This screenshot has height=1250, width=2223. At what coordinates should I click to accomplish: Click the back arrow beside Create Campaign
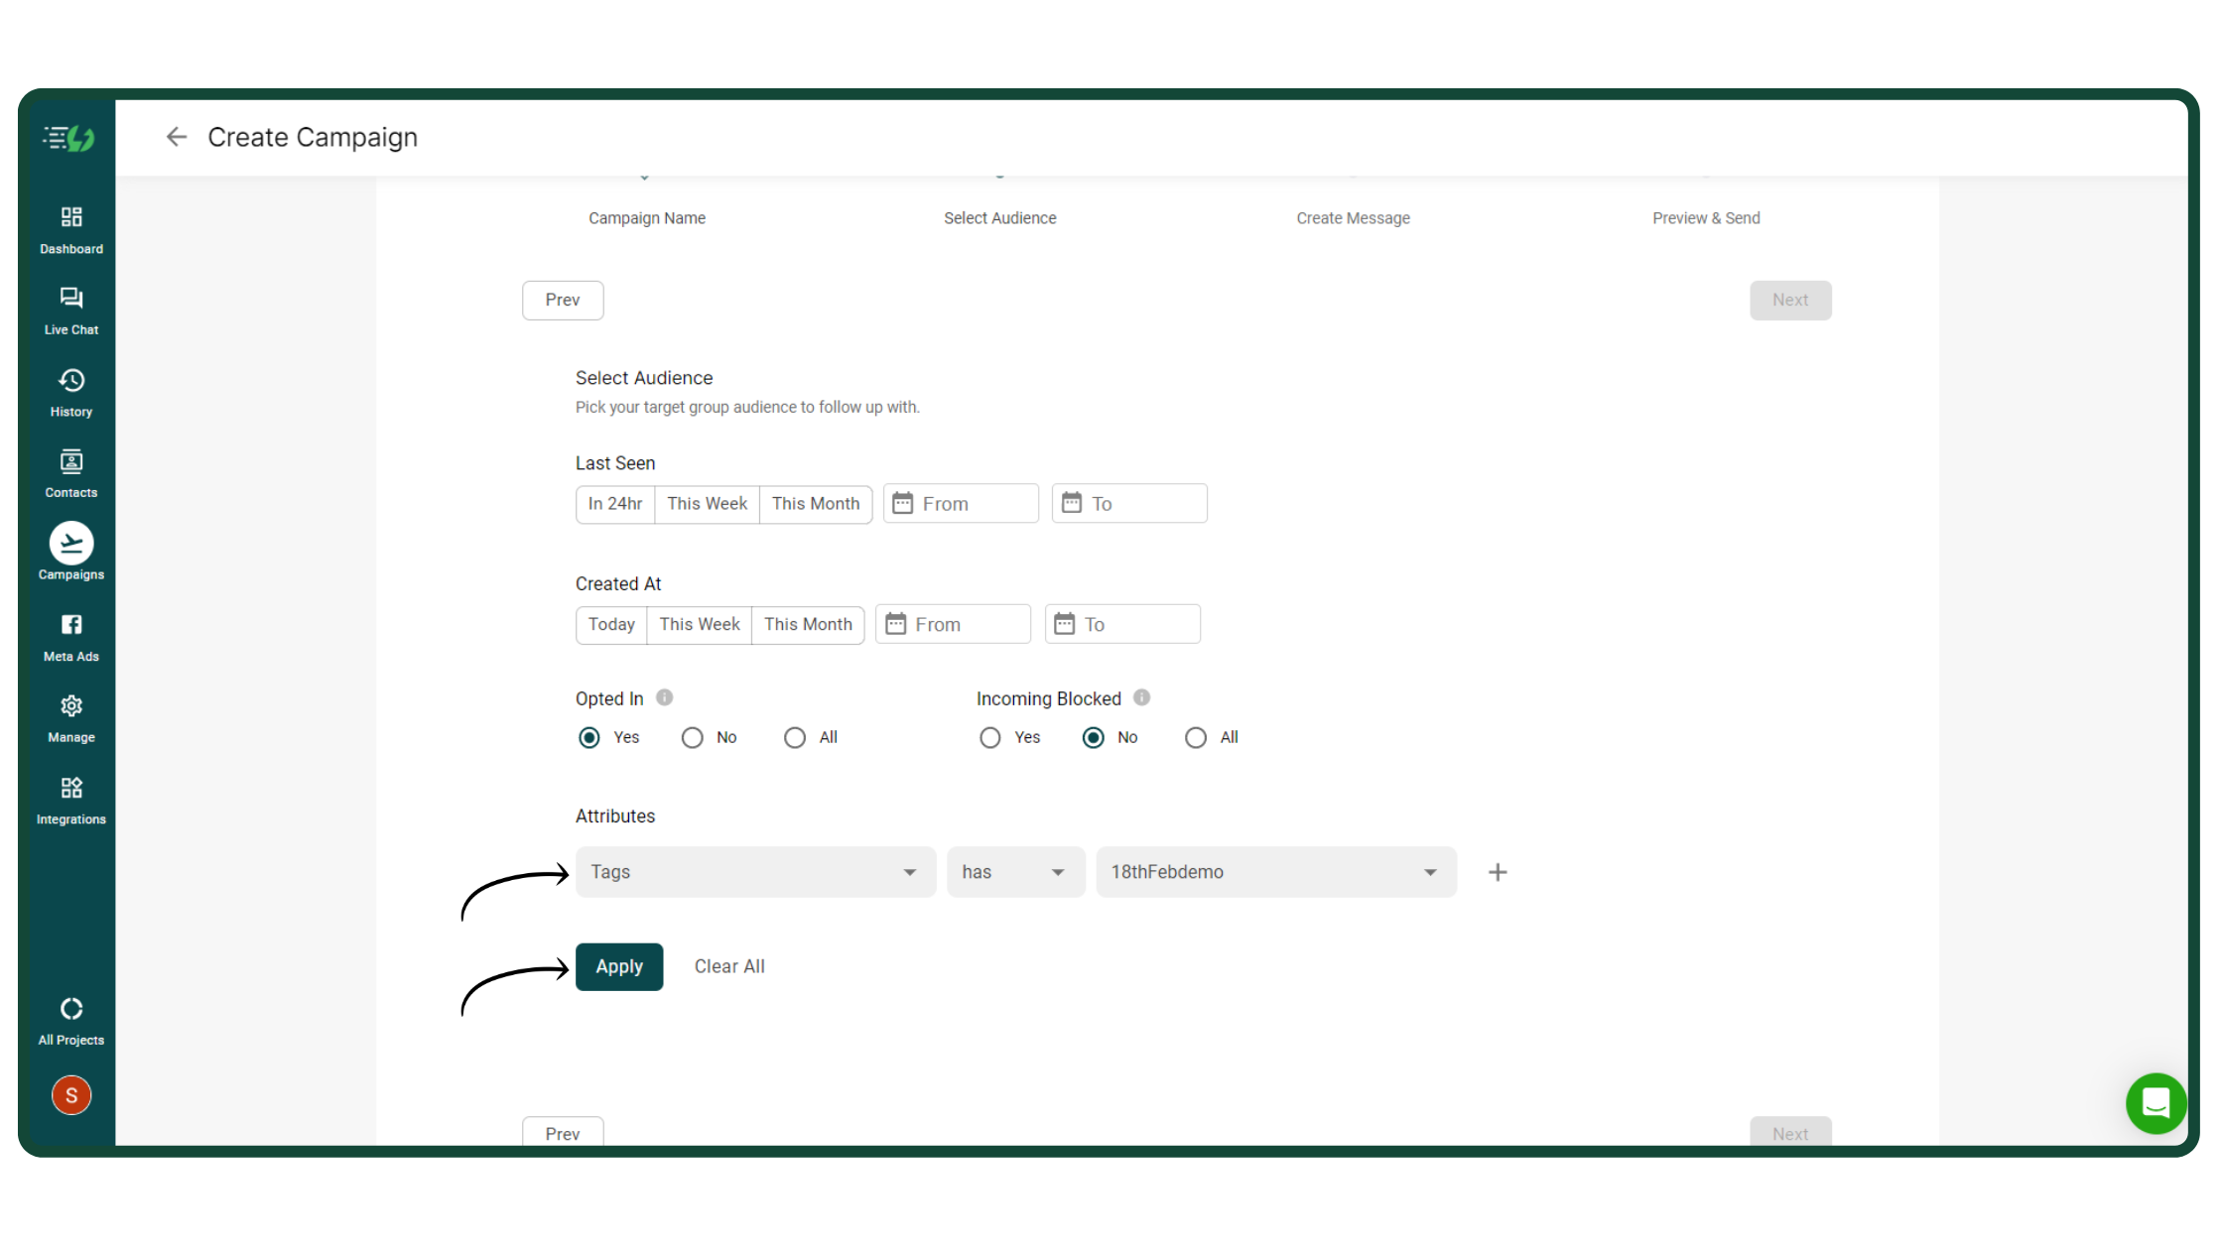[177, 137]
